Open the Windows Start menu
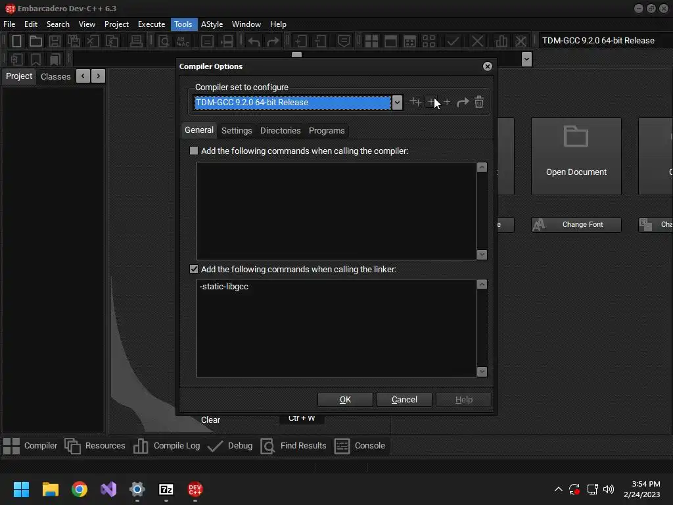Screen dimensions: 673x505 (x=21, y=489)
